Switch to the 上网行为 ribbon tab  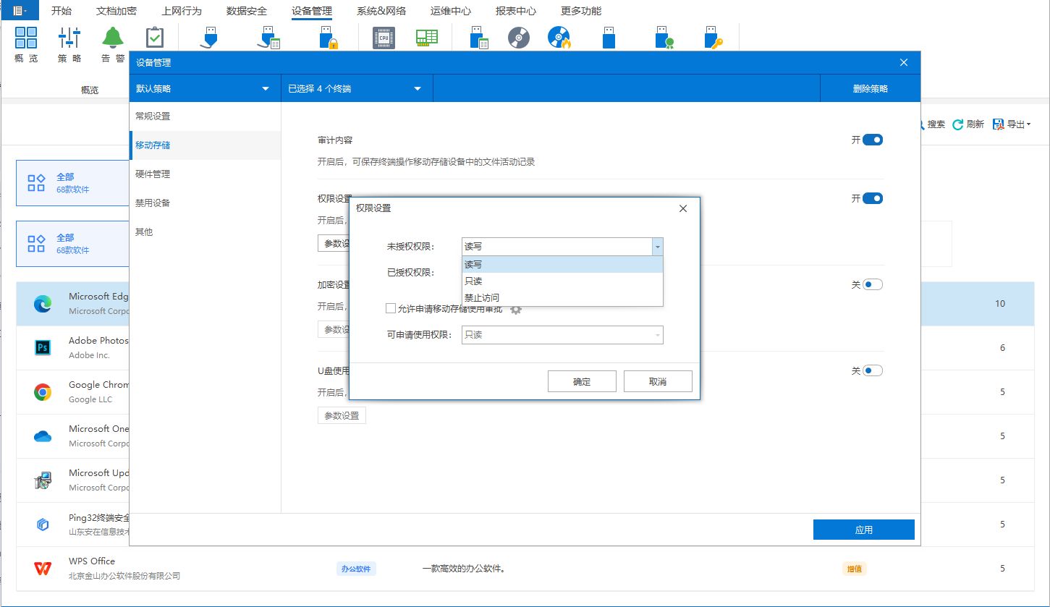pos(182,11)
